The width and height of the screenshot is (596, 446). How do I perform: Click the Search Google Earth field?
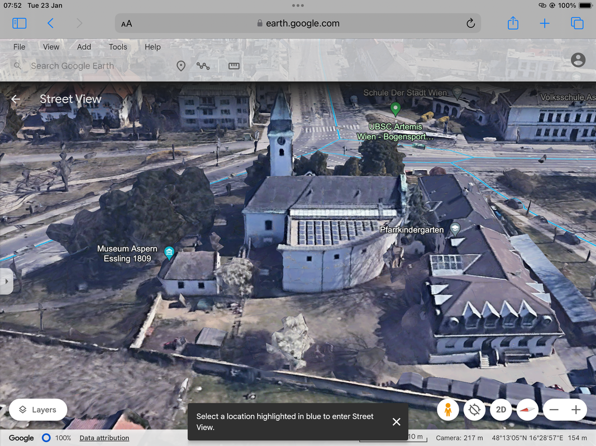(x=72, y=66)
